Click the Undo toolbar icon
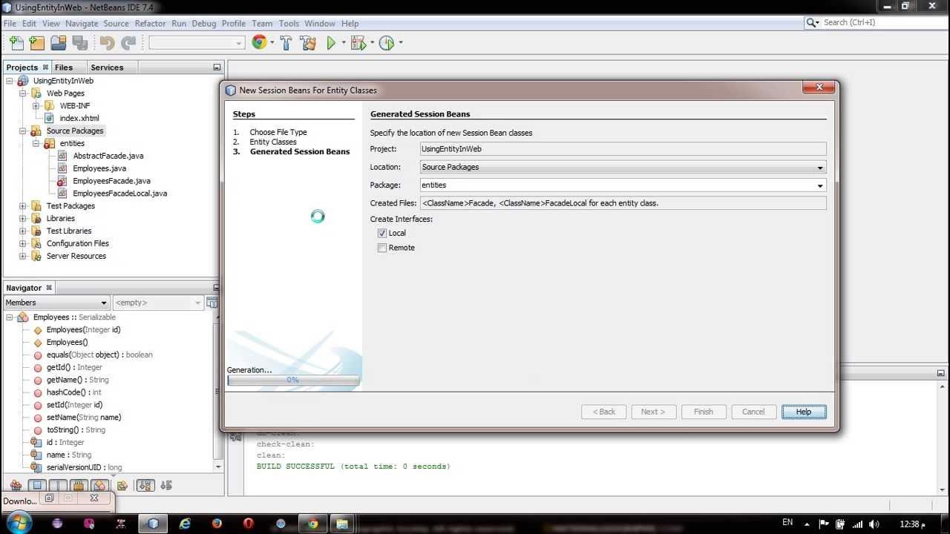The height and width of the screenshot is (534, 950). pyautogui.click(x=108, y=43)
